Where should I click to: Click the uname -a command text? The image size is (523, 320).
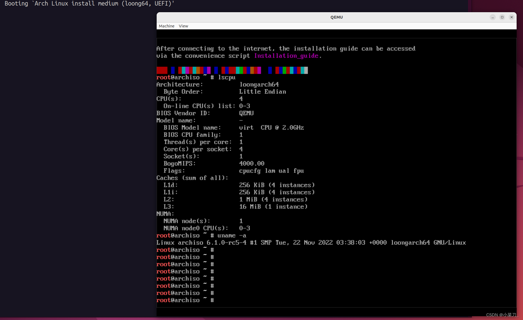[x=231, y=235]
